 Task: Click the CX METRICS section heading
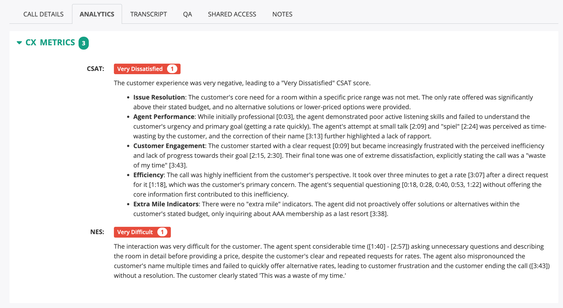50,43
